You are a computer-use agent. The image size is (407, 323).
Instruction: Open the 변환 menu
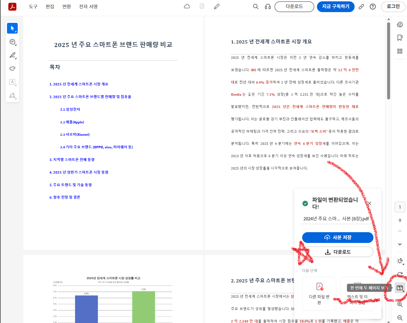(67, 6)
